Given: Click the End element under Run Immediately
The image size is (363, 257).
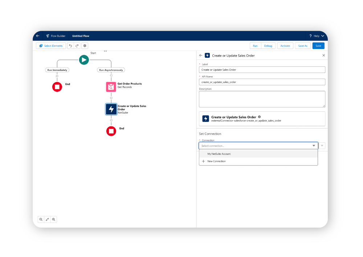Looking at the screenshot, I should 57,87.
